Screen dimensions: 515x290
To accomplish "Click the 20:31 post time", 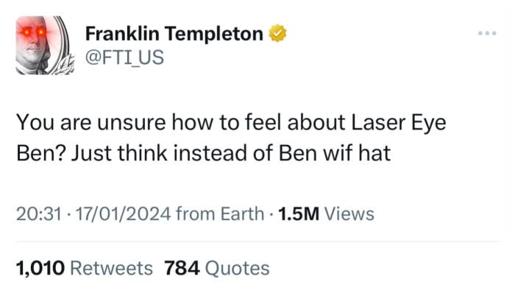I will pos(39,213).
